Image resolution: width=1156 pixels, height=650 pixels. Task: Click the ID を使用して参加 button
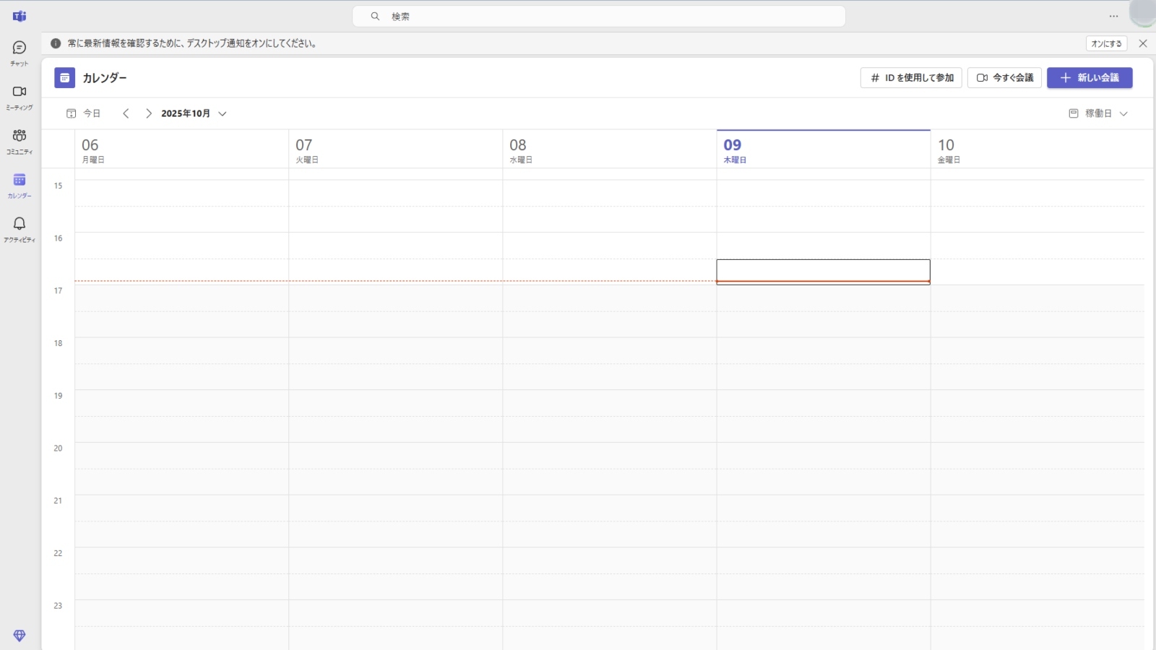pos(911,78)
